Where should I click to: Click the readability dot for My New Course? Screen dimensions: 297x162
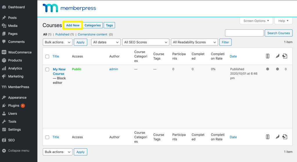pyautogui.click(x=278, y=69)
